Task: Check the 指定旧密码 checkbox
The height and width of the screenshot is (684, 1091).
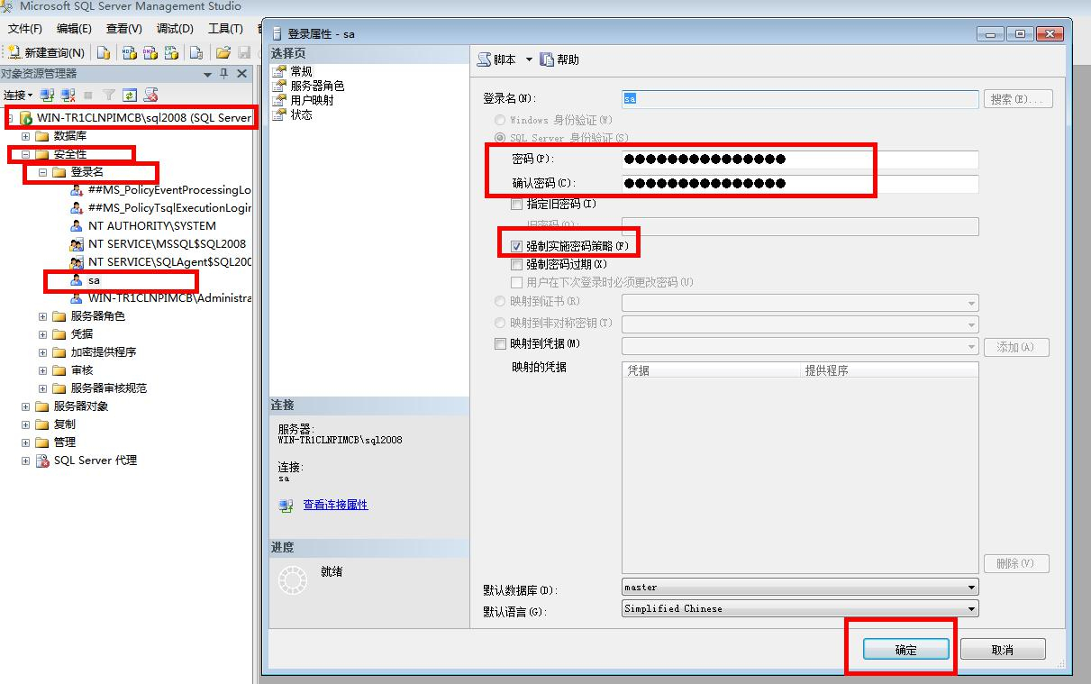Action: point(517,205)
